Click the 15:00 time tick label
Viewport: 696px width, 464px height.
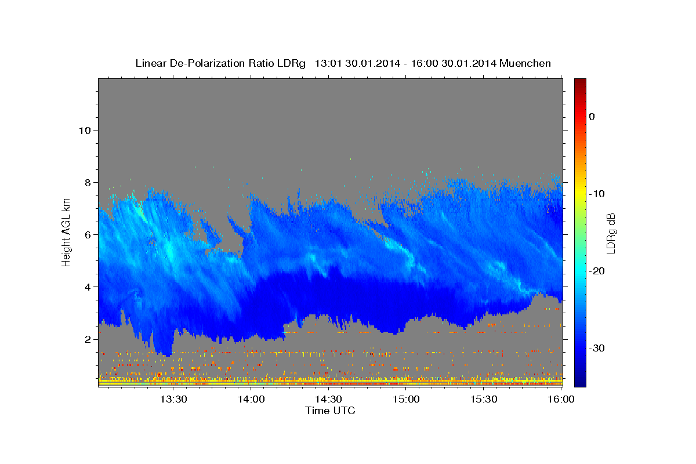[x=406, y=399]
